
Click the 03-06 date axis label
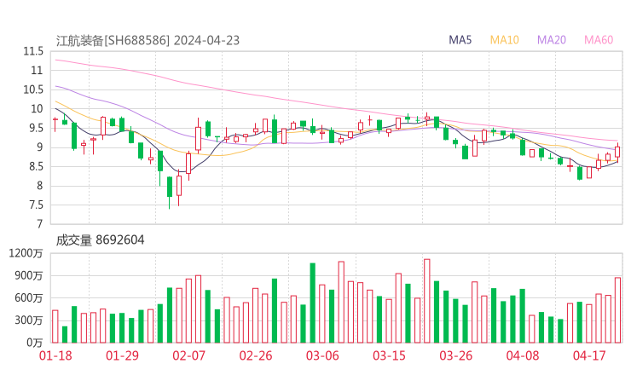[322, 355]
